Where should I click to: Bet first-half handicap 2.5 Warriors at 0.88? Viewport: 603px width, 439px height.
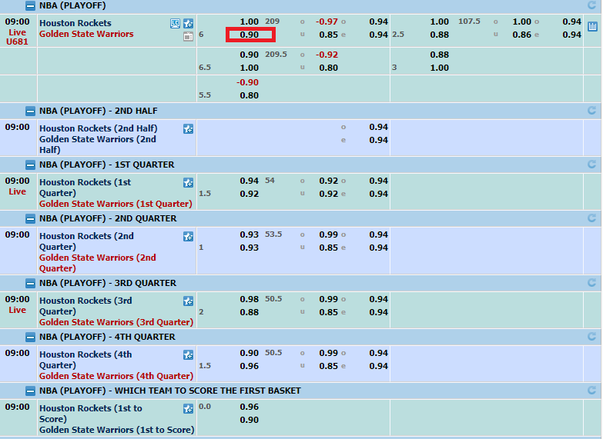439,35
